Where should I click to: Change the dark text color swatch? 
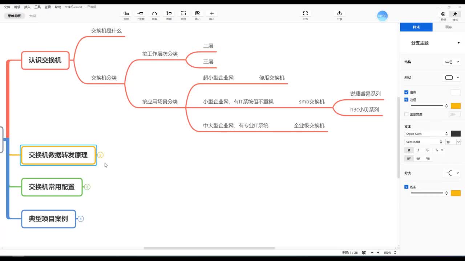[x=456, y=134]
